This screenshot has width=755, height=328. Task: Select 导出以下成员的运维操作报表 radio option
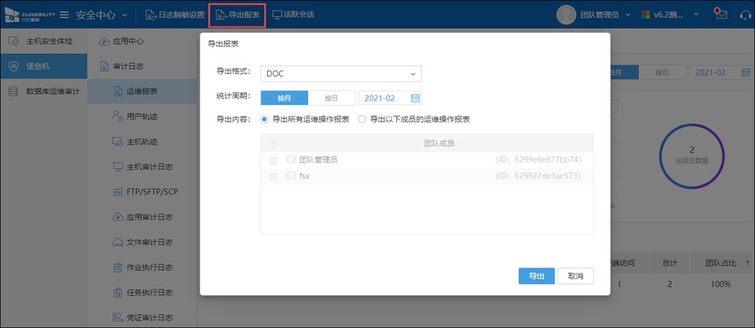[362, 119]
